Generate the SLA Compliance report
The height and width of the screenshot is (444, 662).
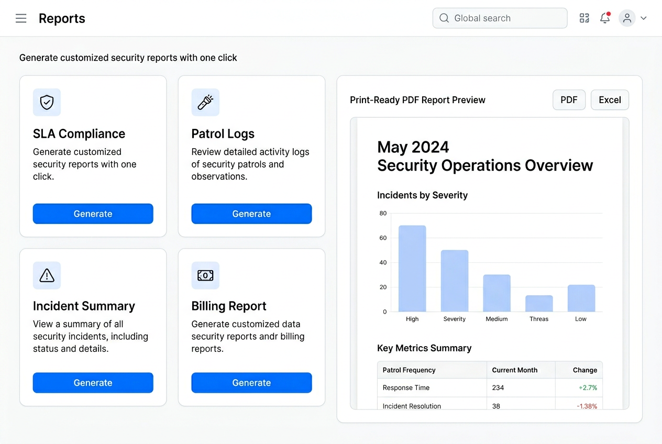click(x=93, y=214)
